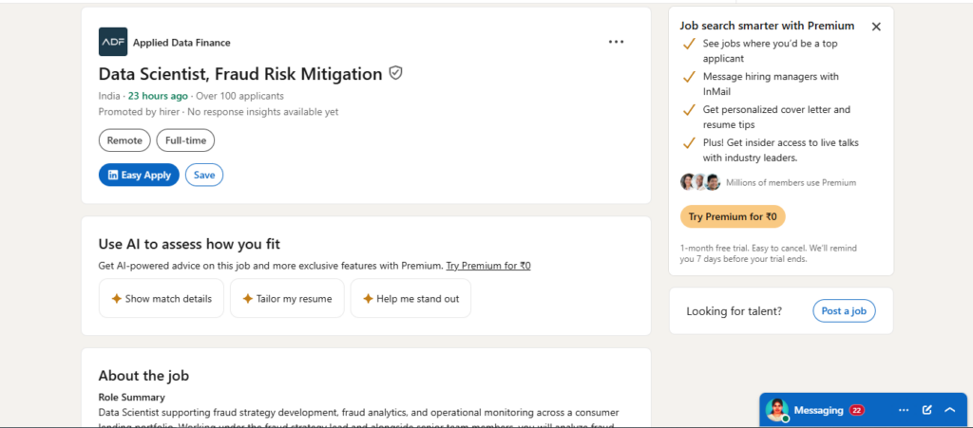973x428 pixels.
Task: Click the Remote pill
Action: coord(124,140)
